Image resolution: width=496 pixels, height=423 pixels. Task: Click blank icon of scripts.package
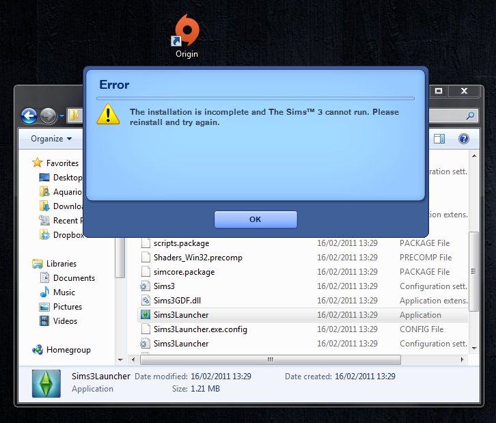(146, 243)
